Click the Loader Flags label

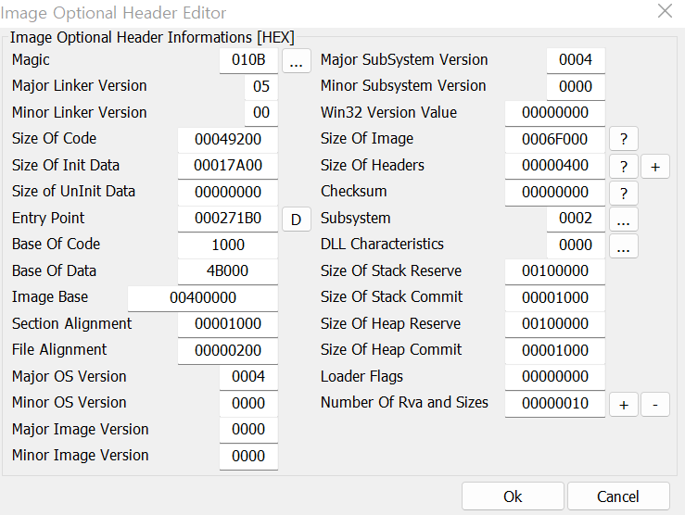362,377
